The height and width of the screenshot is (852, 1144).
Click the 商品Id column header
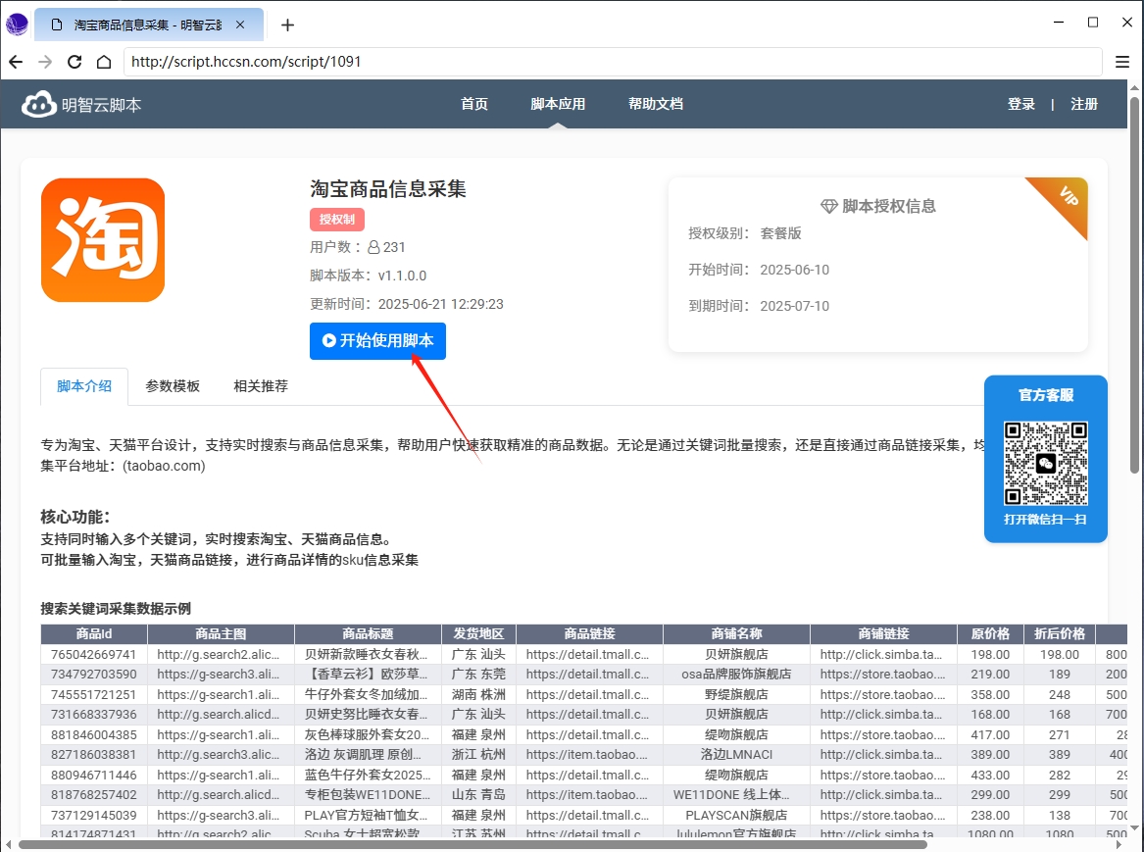[x=94, y=634]
